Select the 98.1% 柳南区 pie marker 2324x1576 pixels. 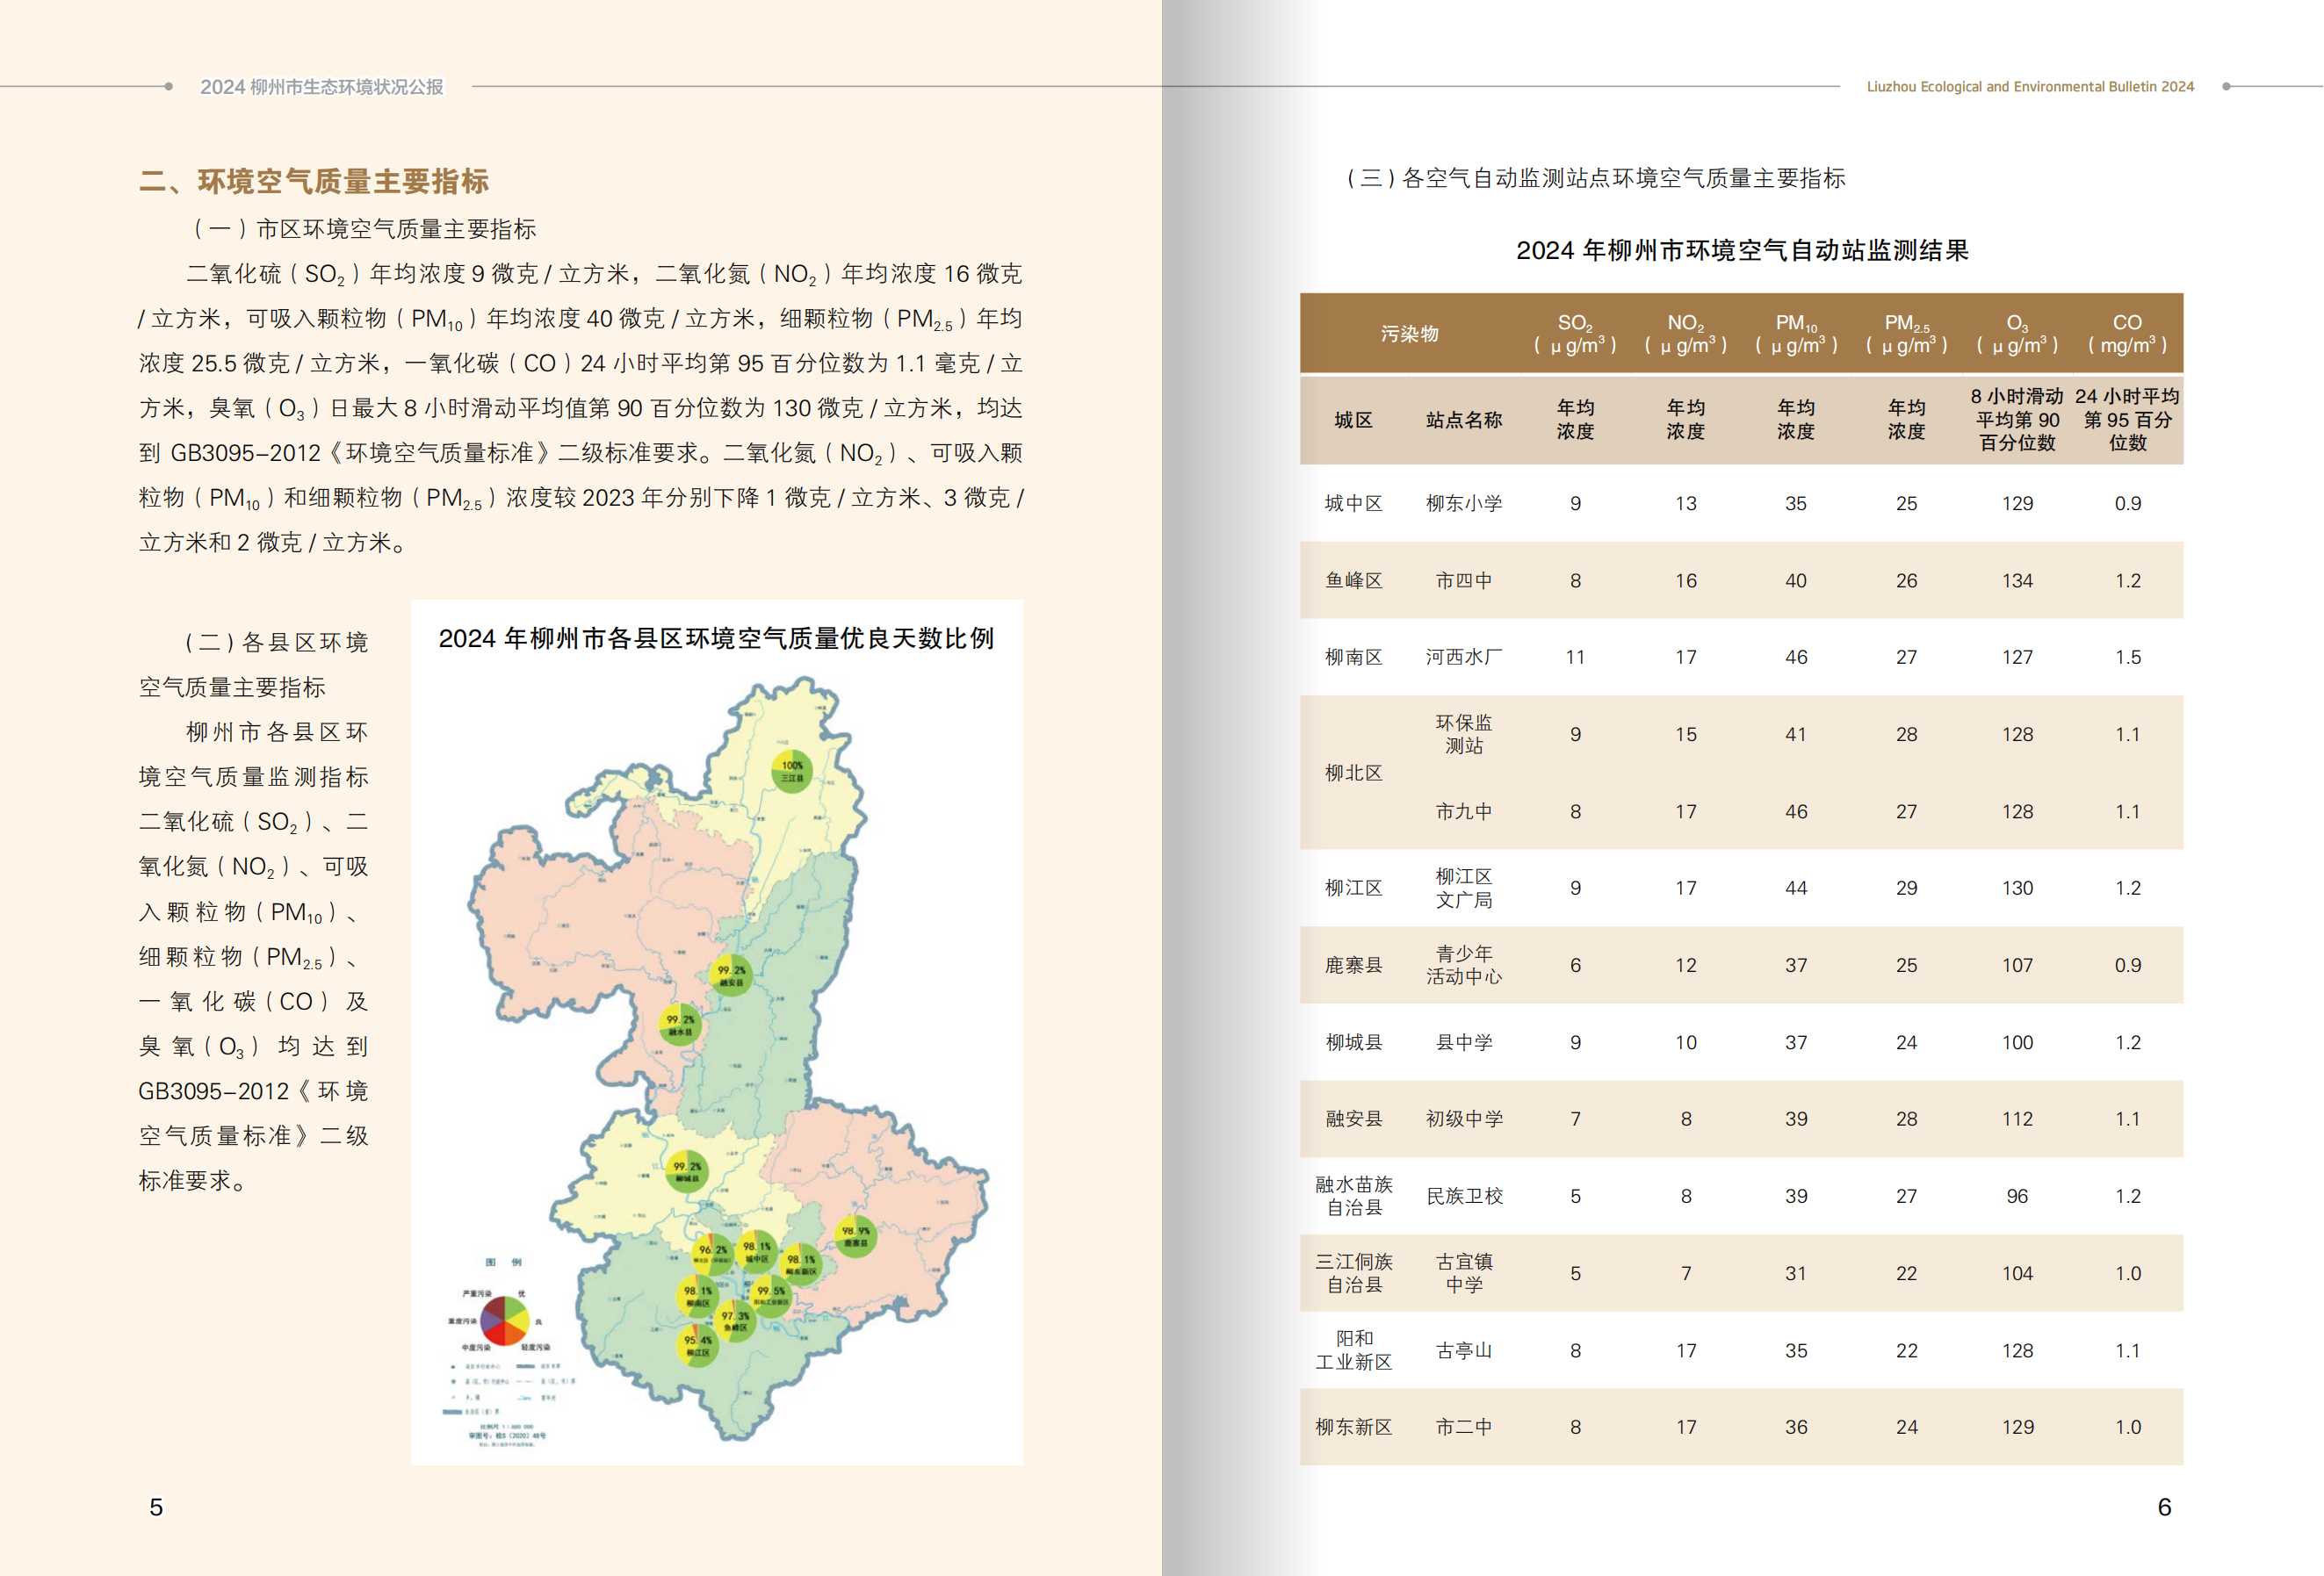697,1296
